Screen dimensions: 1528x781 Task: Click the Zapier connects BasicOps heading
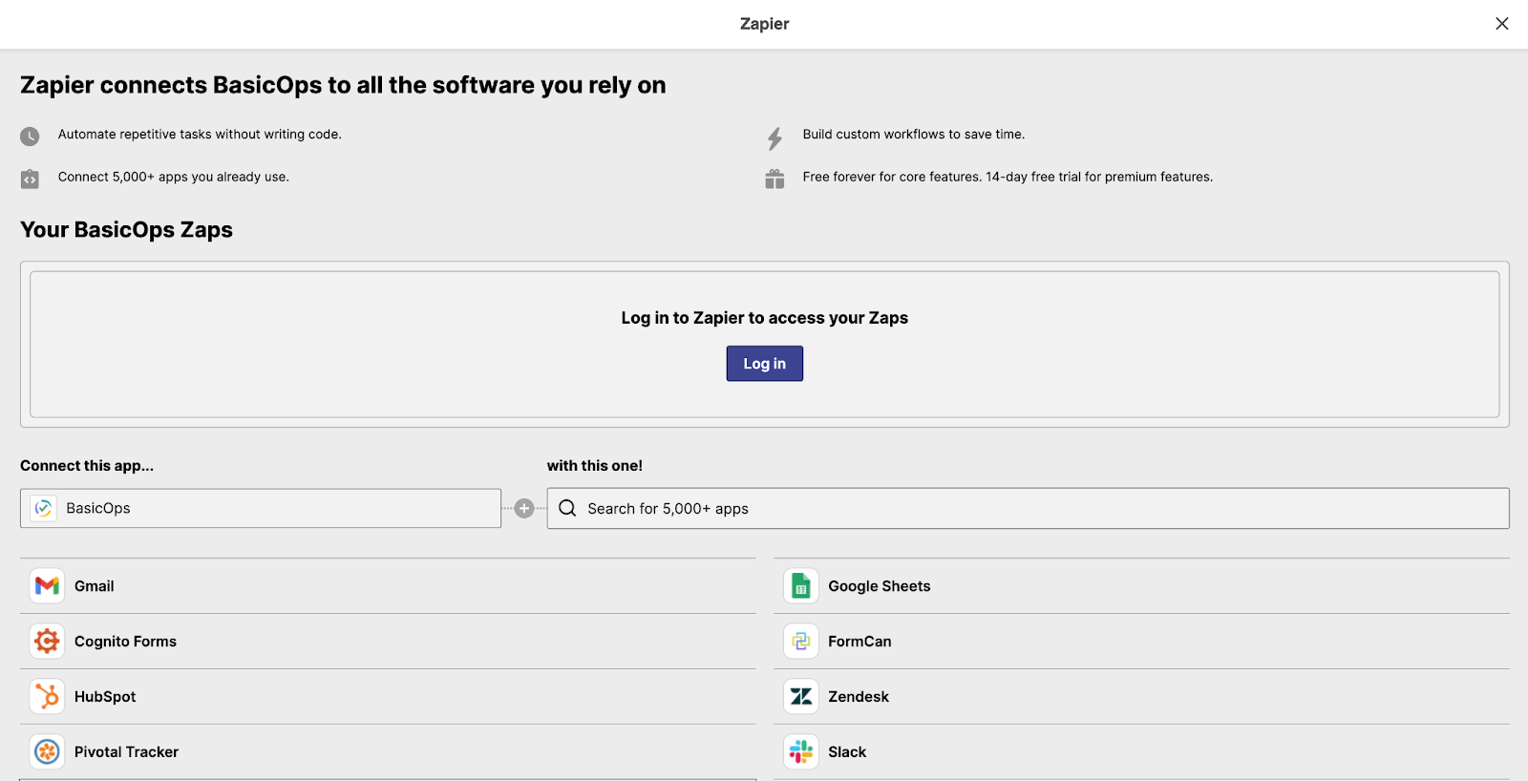(343, 85)
